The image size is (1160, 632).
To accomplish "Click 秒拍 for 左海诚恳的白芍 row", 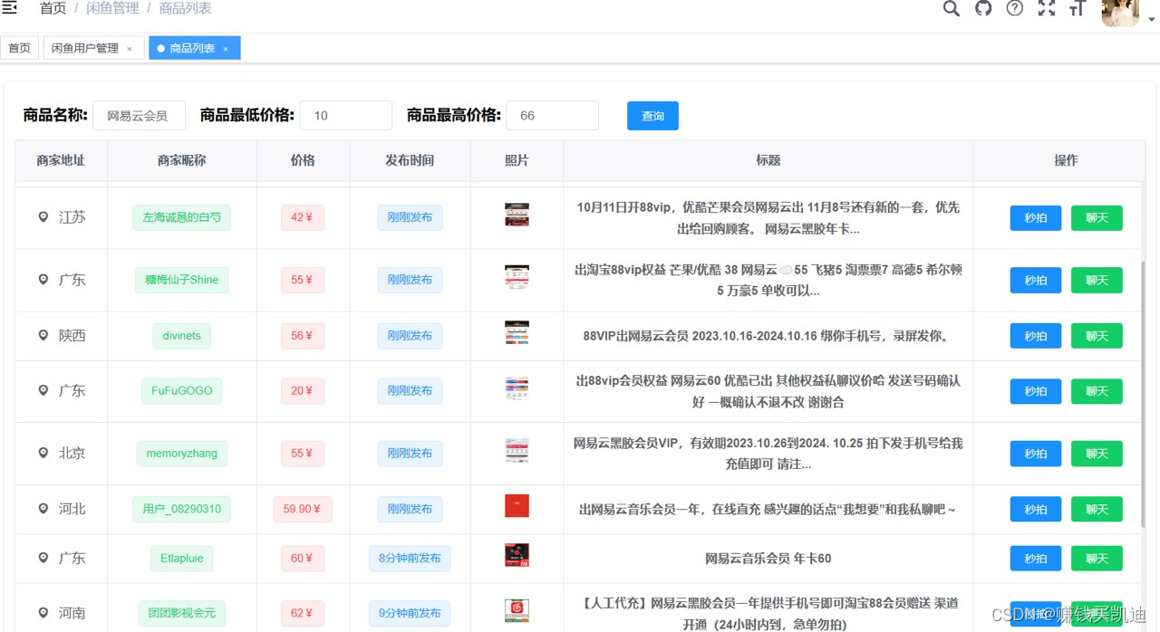I will point(1036,218).
